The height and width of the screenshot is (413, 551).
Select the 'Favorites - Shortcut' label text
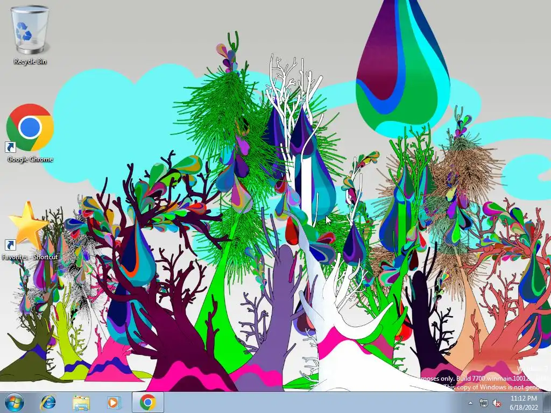30,257
